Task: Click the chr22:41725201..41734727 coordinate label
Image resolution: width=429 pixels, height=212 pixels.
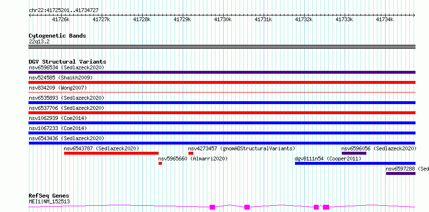Action: (64, 11)
